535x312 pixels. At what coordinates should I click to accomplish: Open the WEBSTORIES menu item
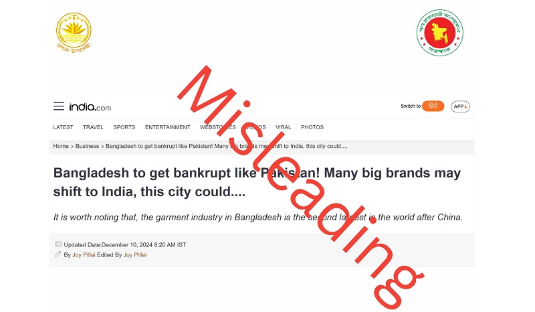point(218,127)
